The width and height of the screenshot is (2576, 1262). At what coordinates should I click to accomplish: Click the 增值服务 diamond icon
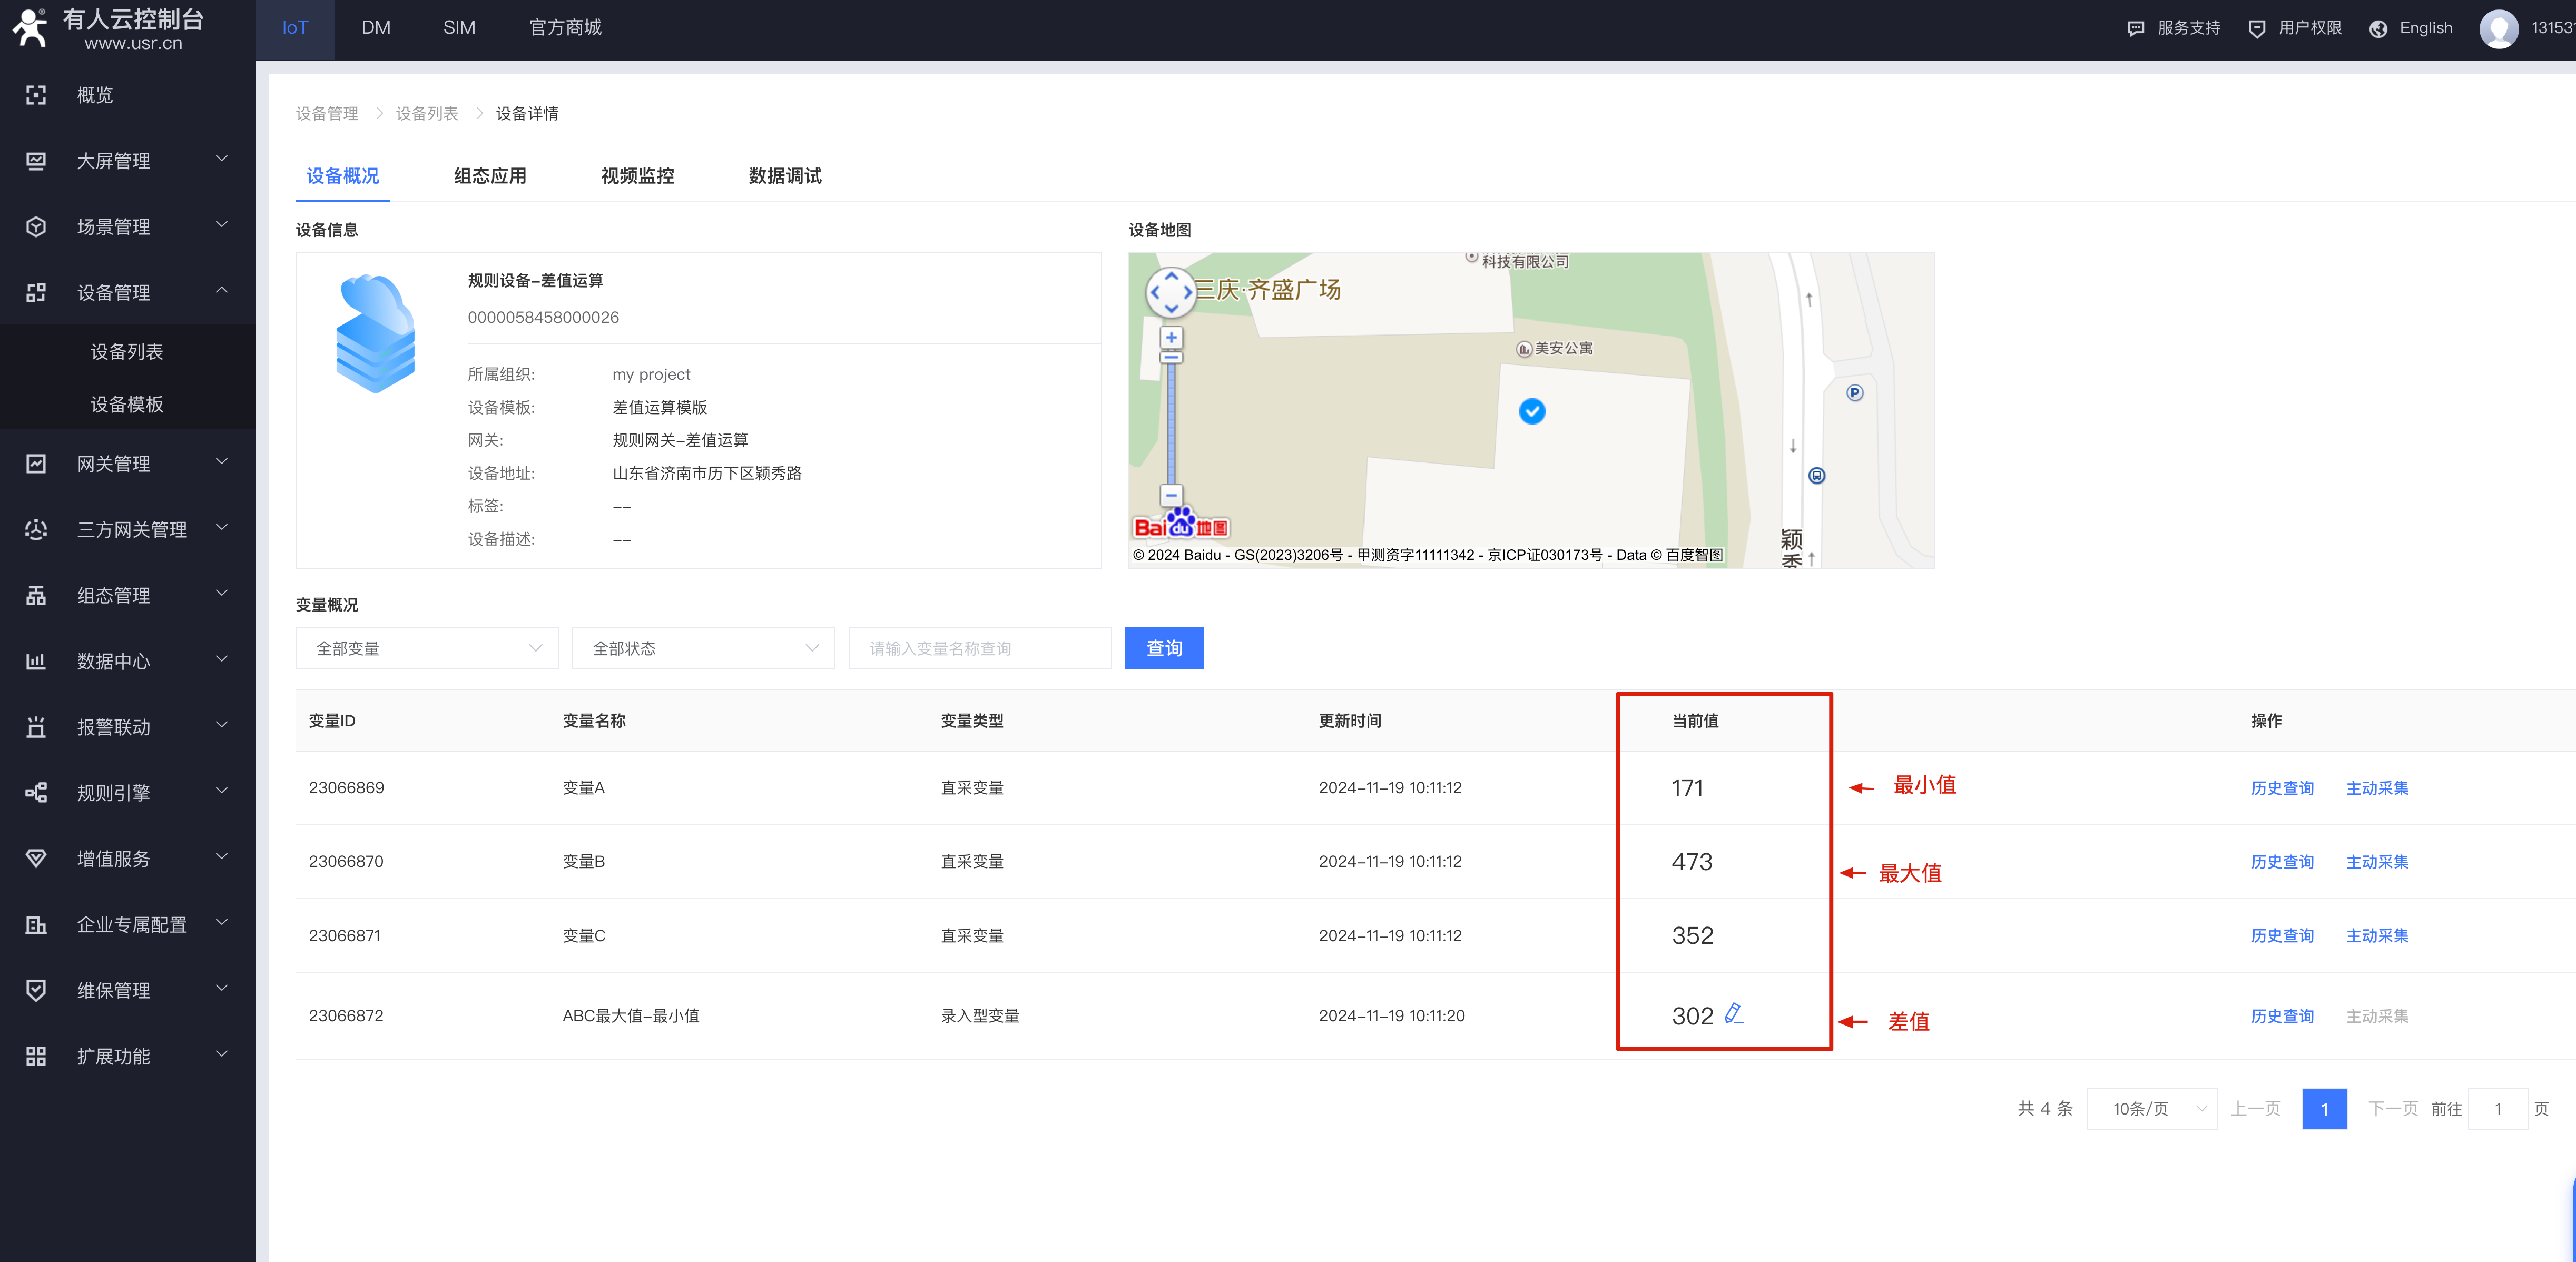36,859
